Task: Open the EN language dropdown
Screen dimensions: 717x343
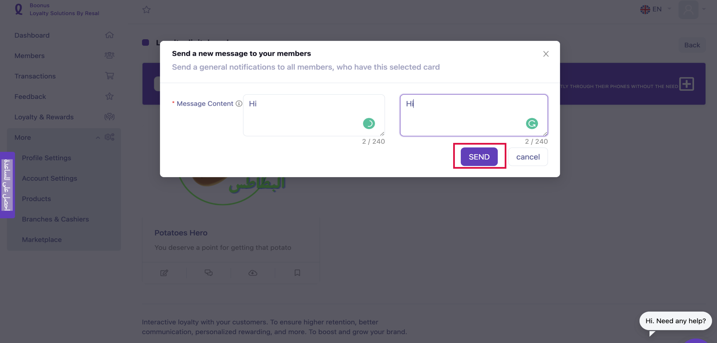Action: 655,9
